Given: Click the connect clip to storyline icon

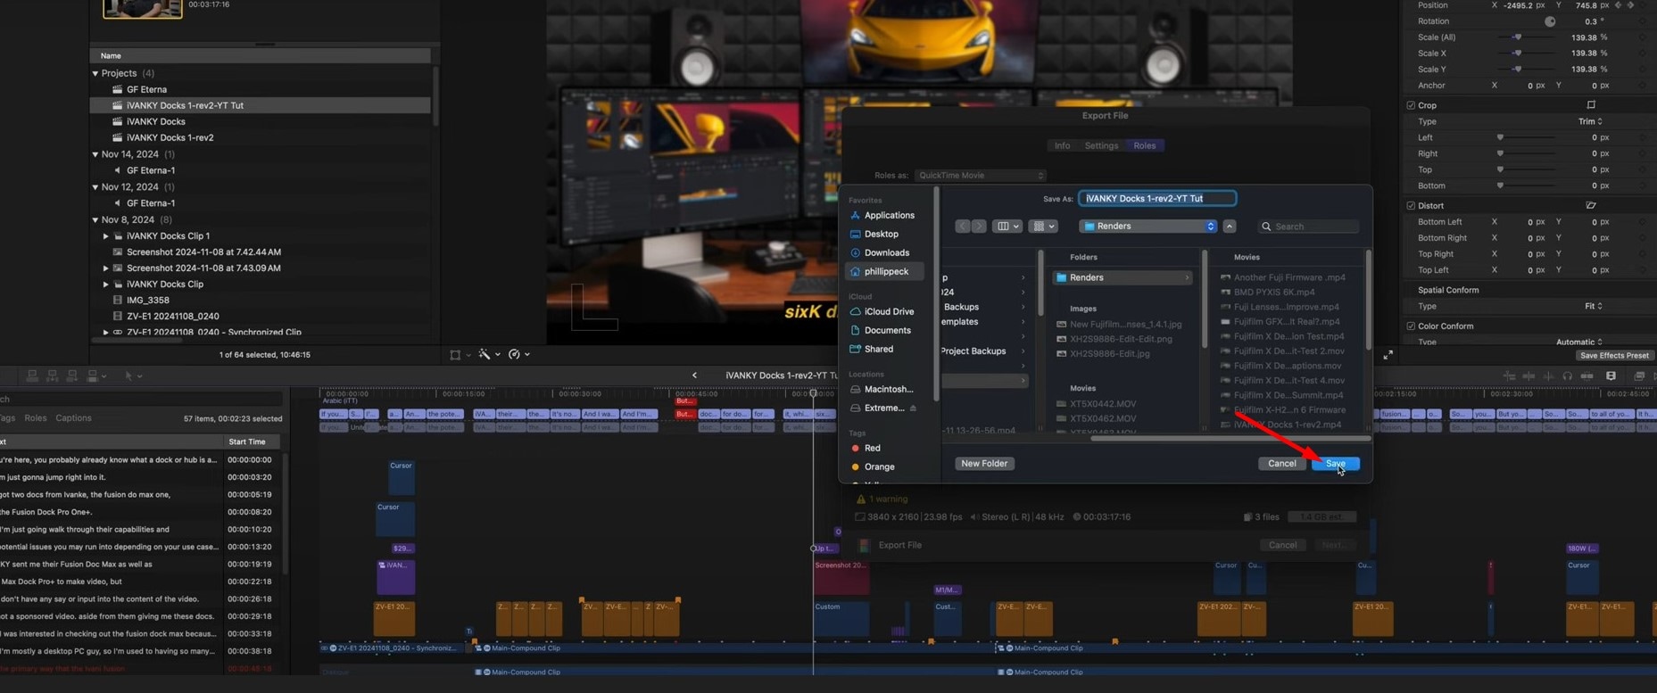Looking at the screenshot, I should click(x=32, y=376).
